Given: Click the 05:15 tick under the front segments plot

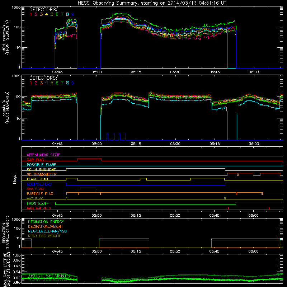Looking at the screenshot, I should pyautogui.click(x=136, y=72).
